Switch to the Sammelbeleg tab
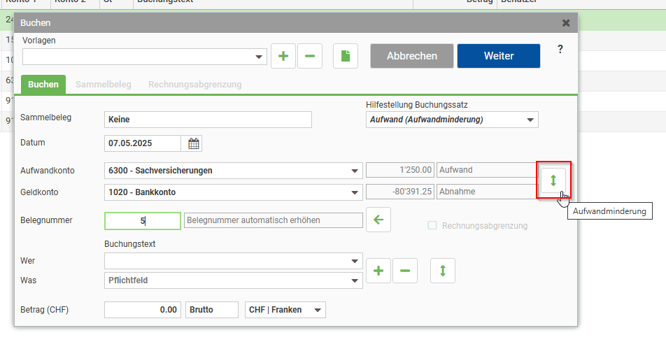The width and height of the screenshot is (666, 349). click(104, 85)
